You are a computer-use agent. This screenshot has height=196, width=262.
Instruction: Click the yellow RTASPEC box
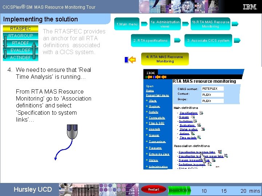[x=20, y=29]
